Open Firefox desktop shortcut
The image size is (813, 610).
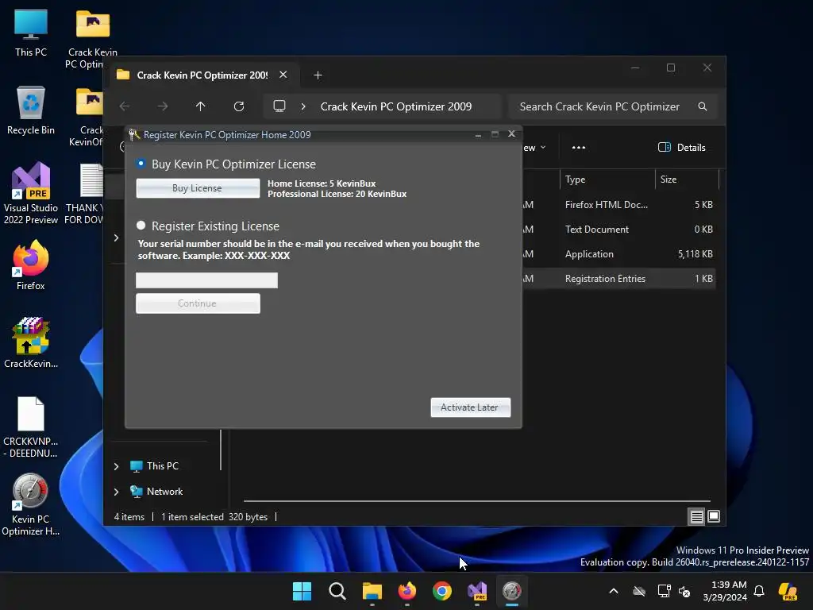tap(31, 264)
